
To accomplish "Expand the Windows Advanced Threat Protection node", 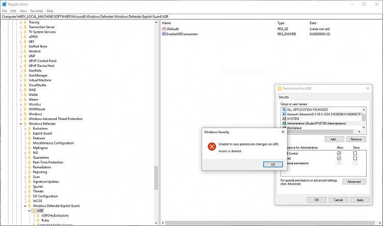I will coord(21,119).
